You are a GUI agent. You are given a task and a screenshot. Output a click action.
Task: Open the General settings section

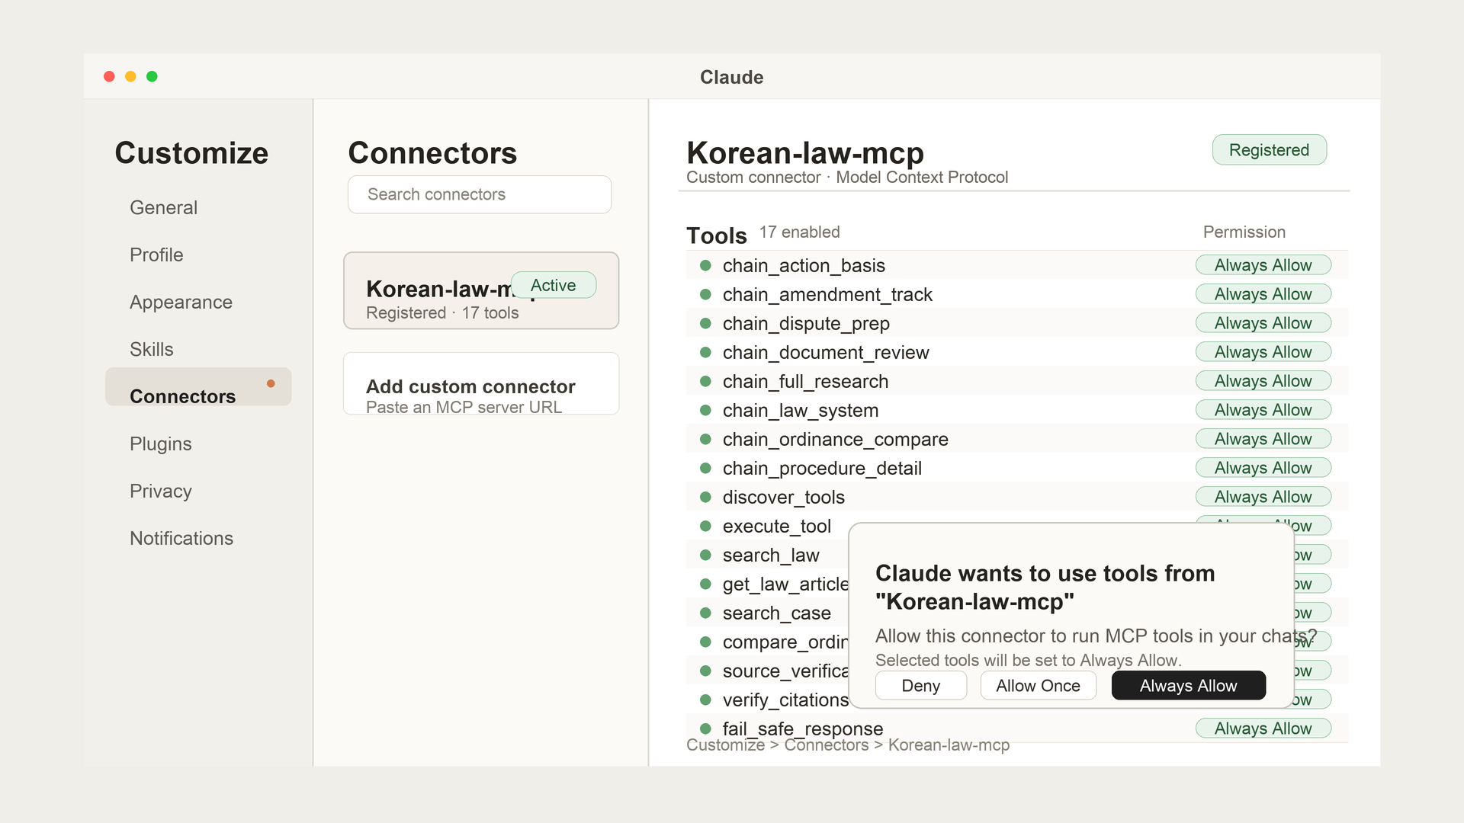pos(163,207)
